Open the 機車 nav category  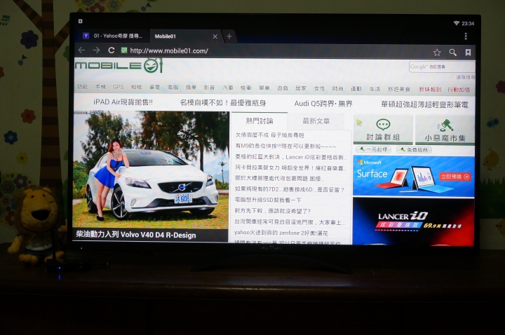pos(246,88)
